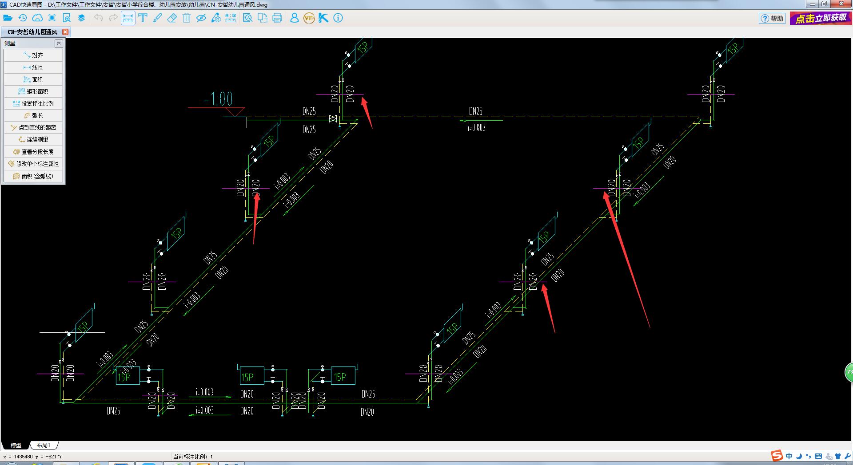Switch to the 布局1 layout tab

click(x=44, y=445)
